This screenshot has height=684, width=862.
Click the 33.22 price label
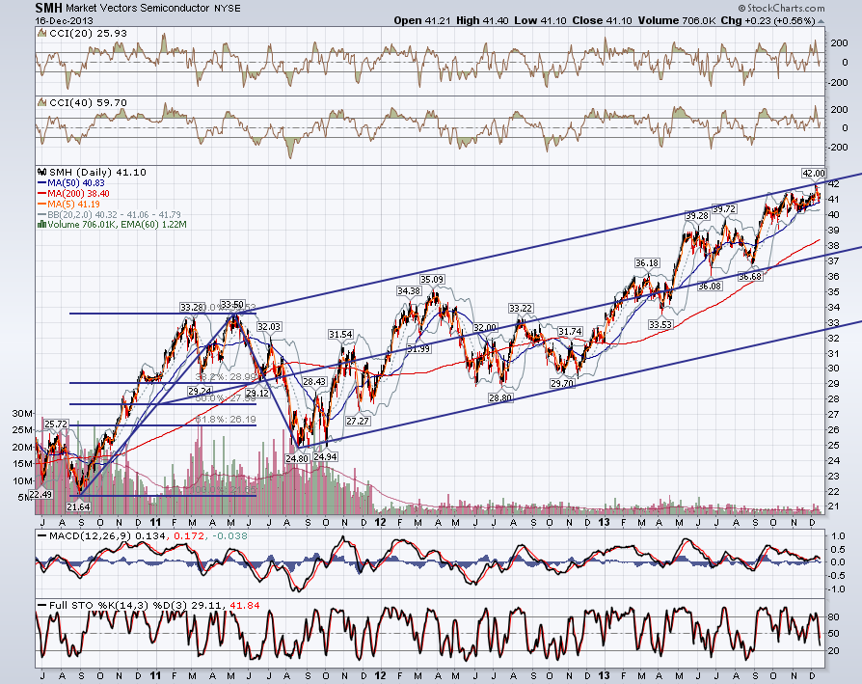pos(520,308)
